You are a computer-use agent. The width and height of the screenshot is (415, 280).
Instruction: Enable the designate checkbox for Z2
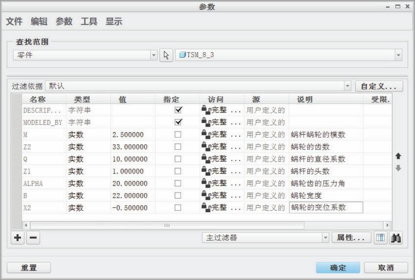(178, 147)
